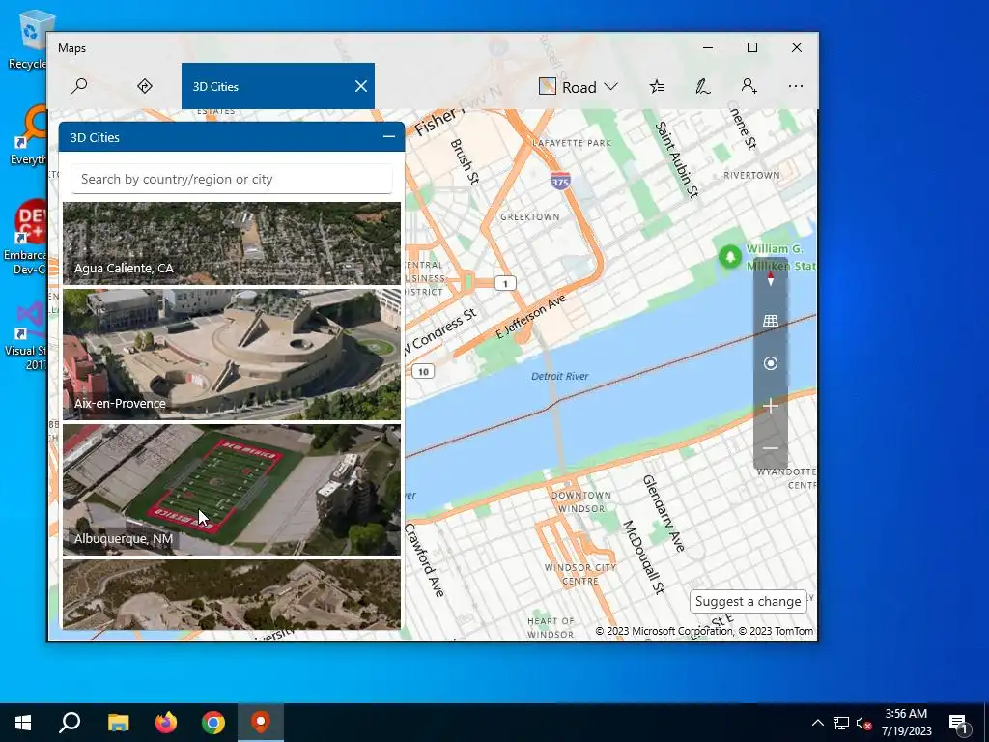Click the LAFAYETTE PARK label
The height and width of the screenshot is (742, 989).
point(572,143)
